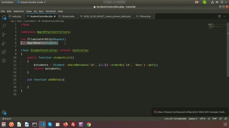Open Skype from the dock

point(50,124)
